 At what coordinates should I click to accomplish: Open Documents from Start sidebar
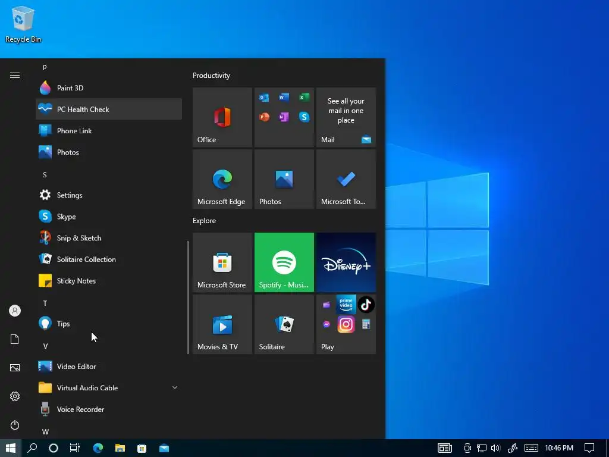click(15, 339)
